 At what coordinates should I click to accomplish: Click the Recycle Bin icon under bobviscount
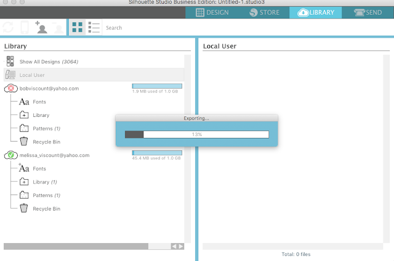(23, 141)
